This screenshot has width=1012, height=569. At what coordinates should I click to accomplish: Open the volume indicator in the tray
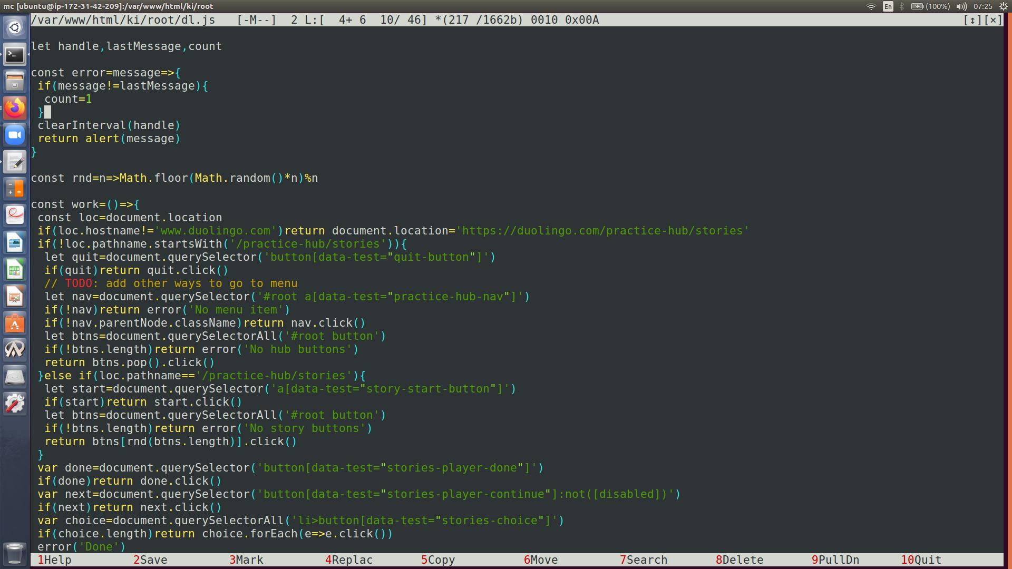point(961,6)
